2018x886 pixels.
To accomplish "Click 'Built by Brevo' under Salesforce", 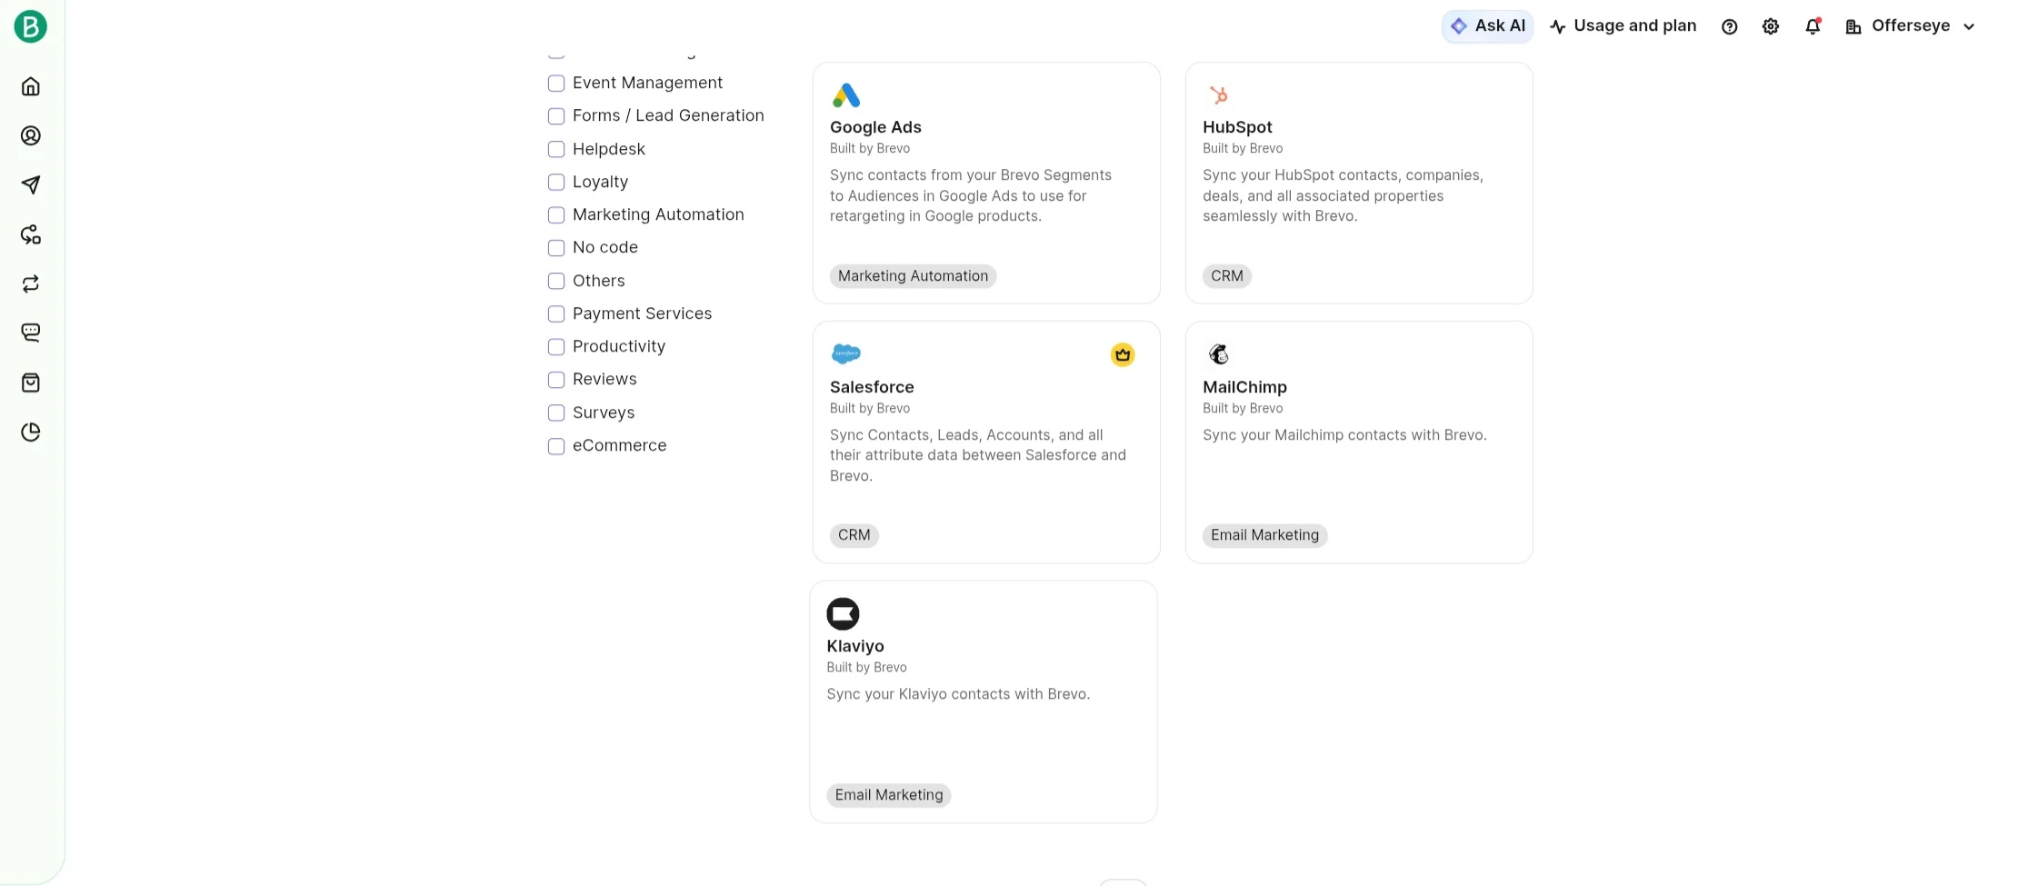I will coord(870,408).
